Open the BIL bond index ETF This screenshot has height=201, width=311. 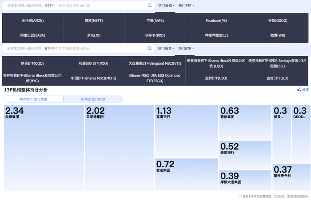click(x=278, y=63)
